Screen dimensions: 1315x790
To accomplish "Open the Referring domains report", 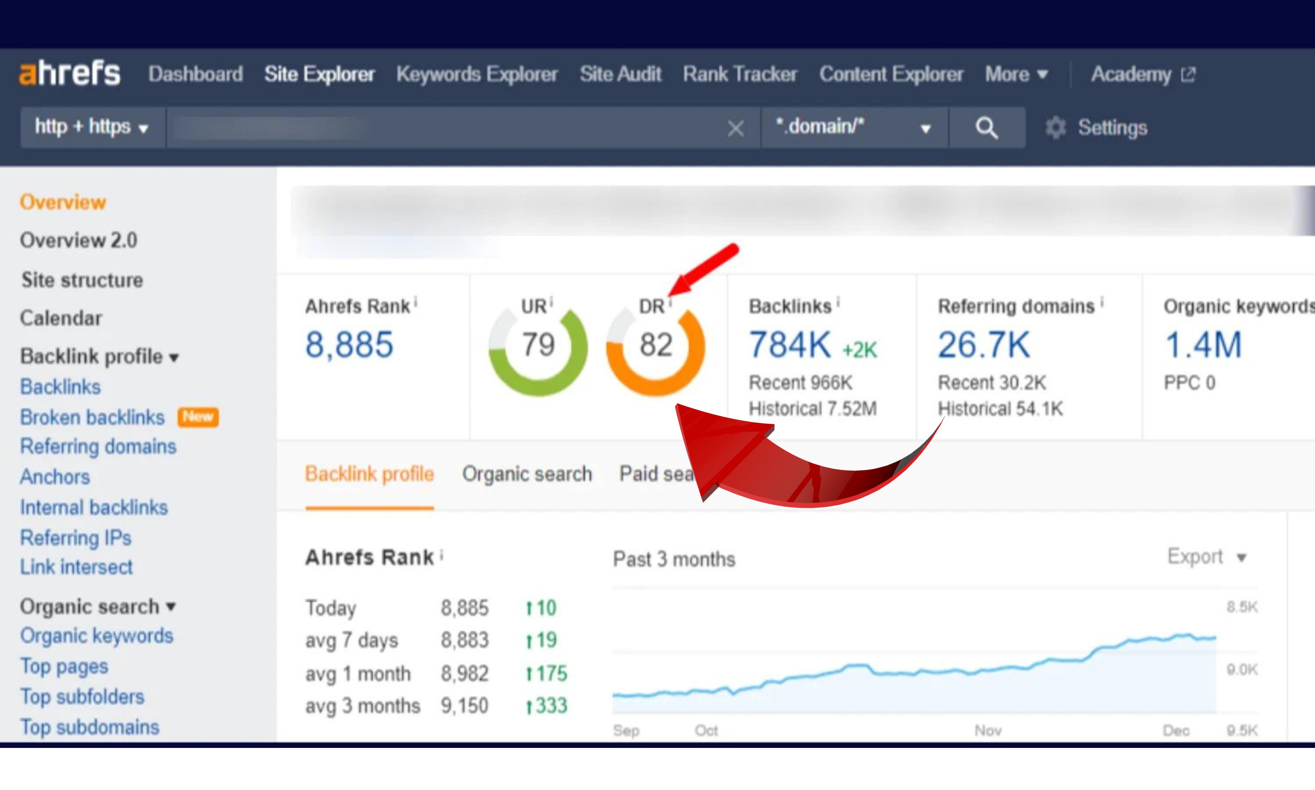I will pyautogui.click(x=98, y=447).
